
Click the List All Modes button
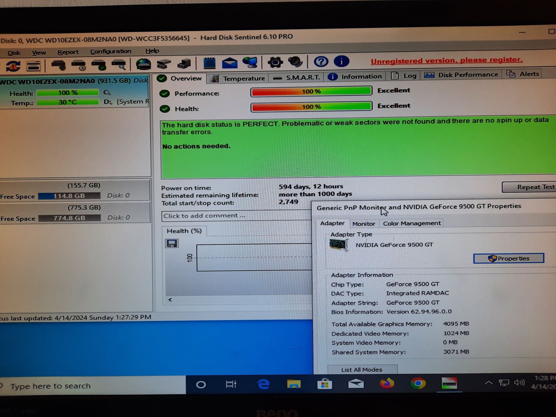[x=362, y=369]
